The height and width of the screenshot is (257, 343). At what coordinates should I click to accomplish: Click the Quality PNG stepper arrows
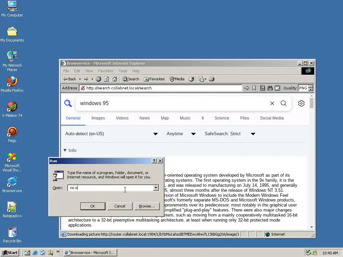[x=311, y=88]
